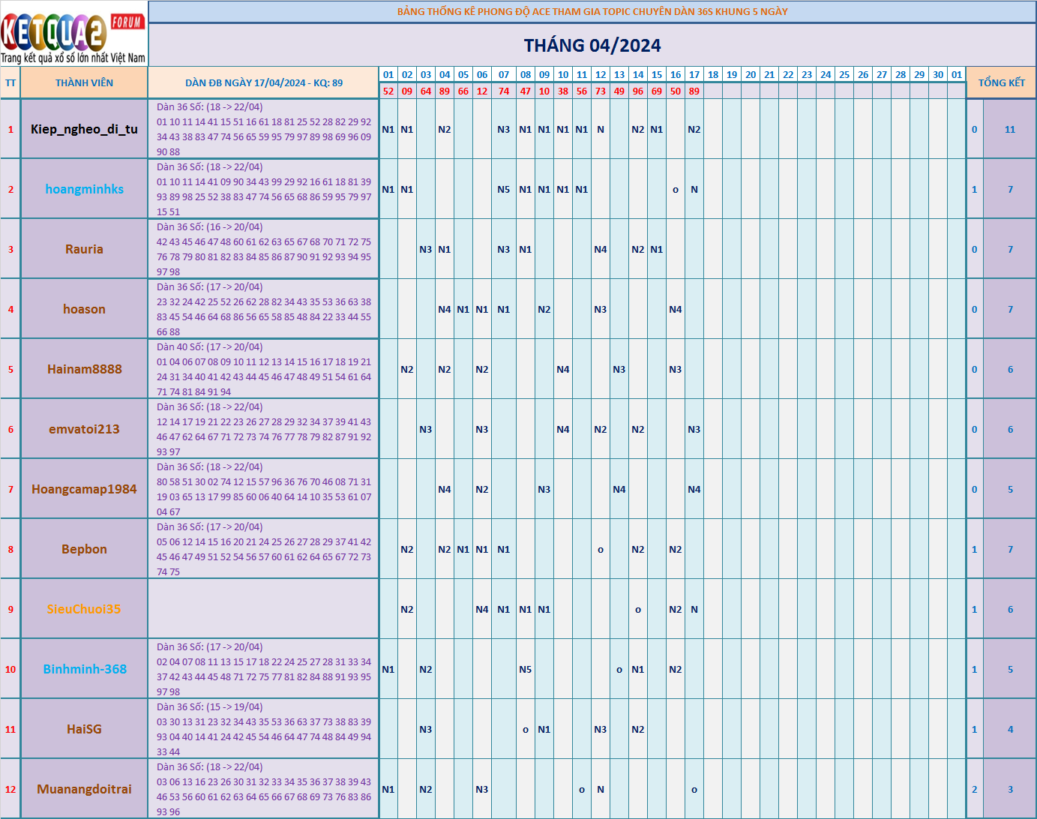
Task: Select the THÁNG 04/2024 title cell
Action: [x=592, y=45]
